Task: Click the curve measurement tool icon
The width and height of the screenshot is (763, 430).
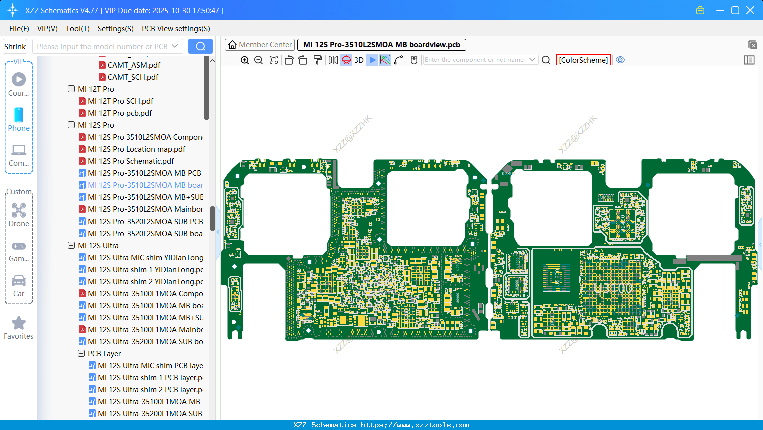Action: coord(398,60)
